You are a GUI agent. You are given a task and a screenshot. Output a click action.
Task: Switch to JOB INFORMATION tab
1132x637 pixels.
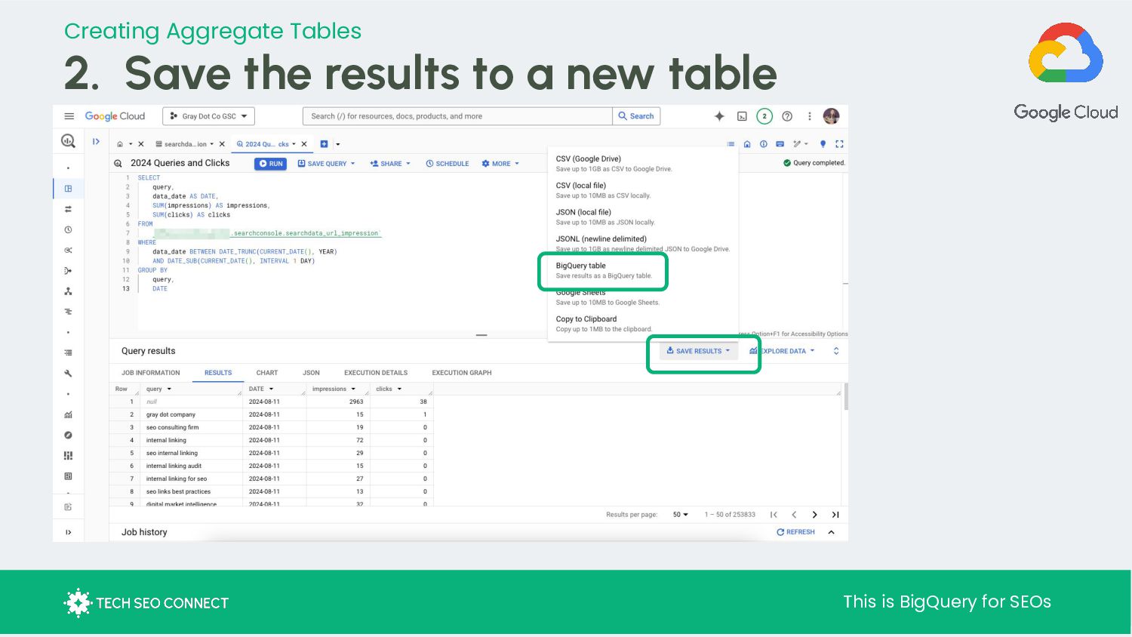click(151, 373)
